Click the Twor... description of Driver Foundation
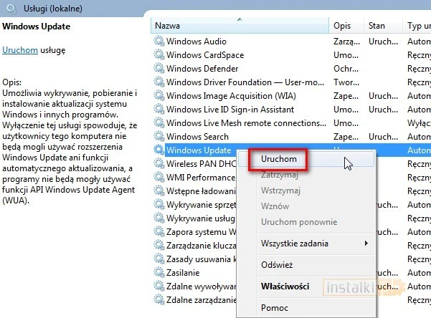Image resolution: width=431 pixels, height=318 pixels. (346, 82)
